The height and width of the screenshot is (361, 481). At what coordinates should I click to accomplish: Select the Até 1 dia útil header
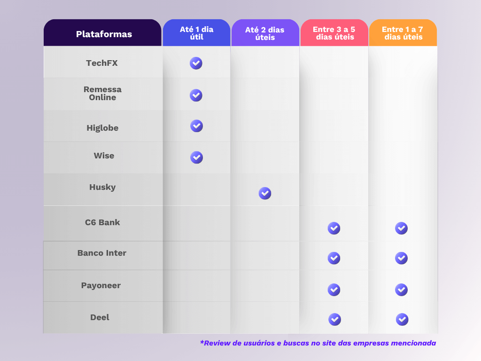196,33
